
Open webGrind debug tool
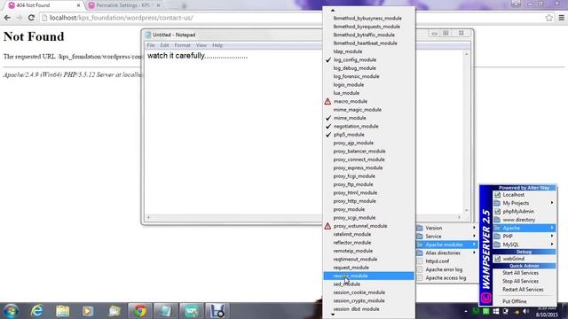pyautogui.click(x=525, y=259)
